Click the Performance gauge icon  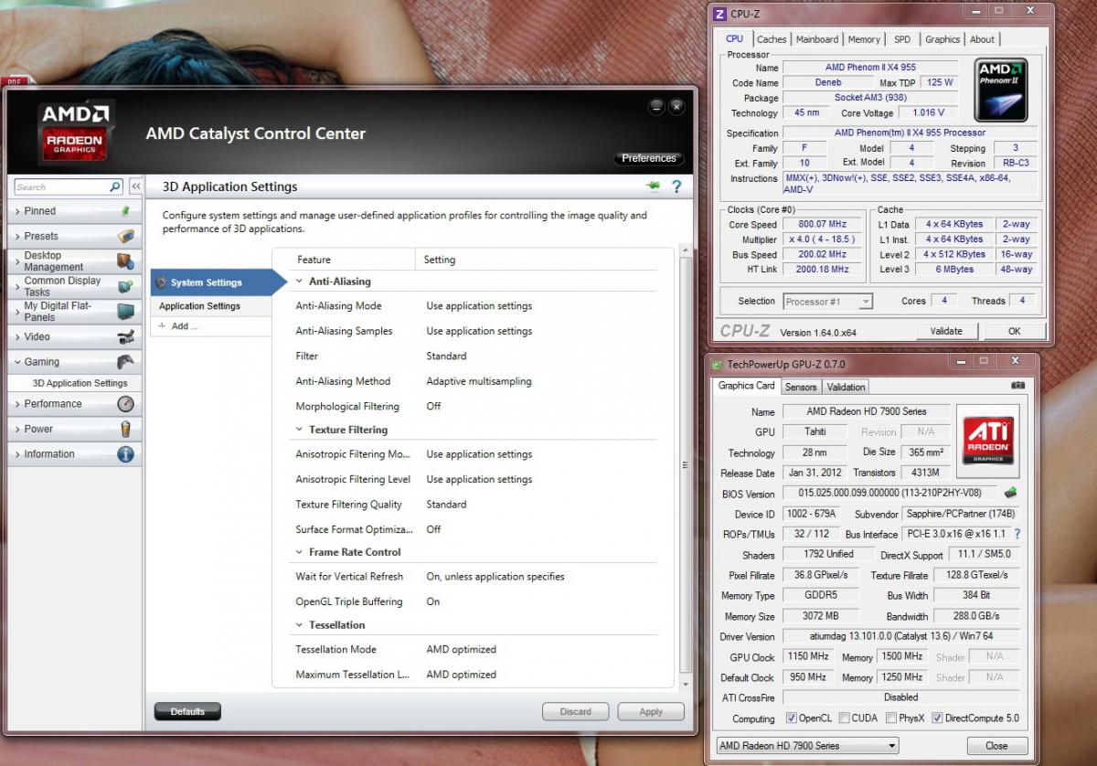coord(126,403)
